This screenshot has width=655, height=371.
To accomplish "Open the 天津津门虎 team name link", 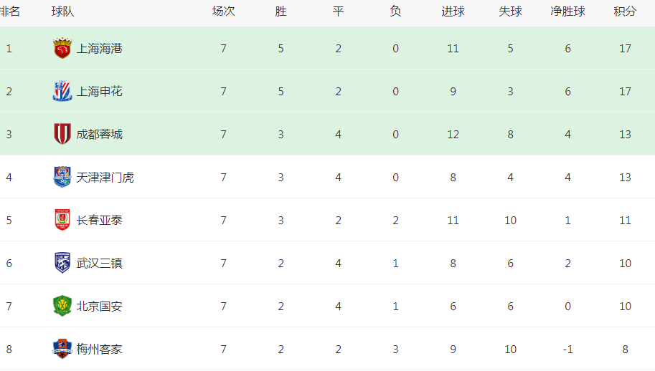I will click(x=105, y=177).
